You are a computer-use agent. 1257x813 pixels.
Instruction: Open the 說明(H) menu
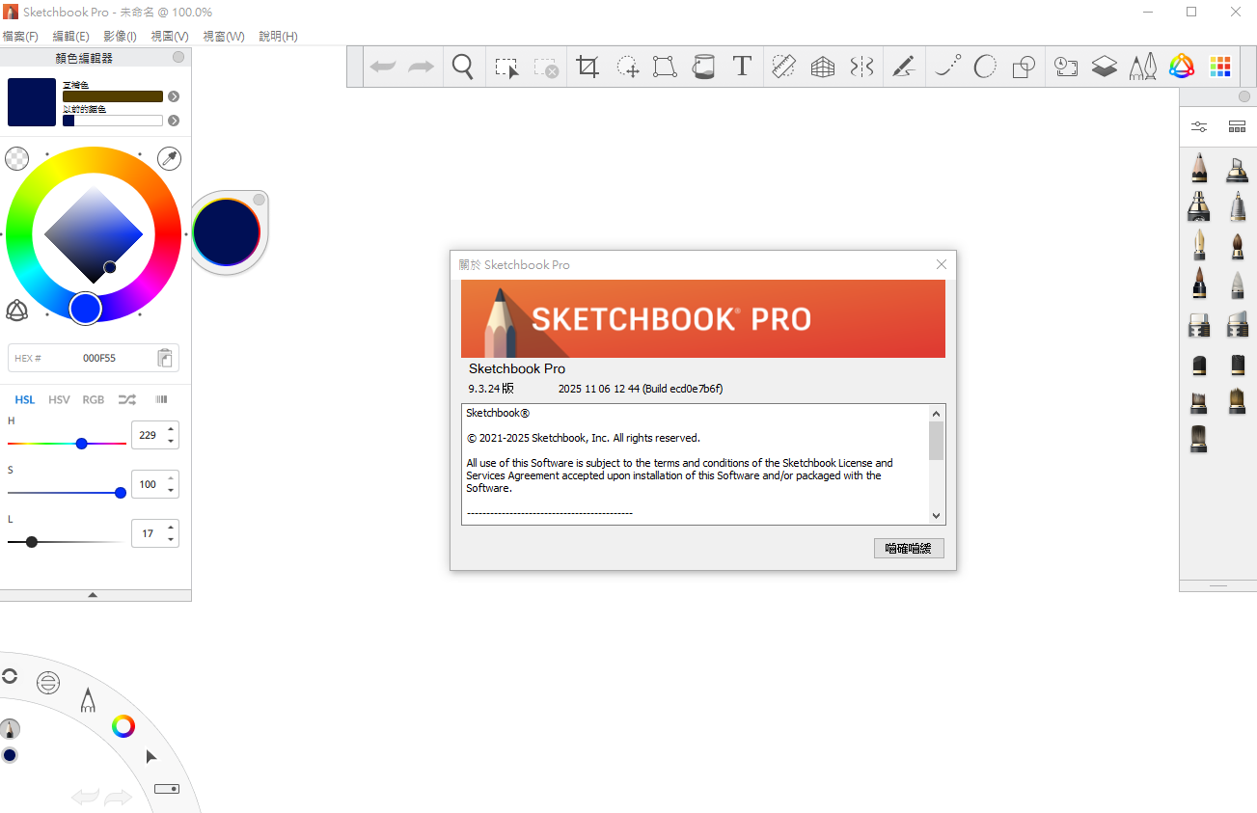[278, 37]
